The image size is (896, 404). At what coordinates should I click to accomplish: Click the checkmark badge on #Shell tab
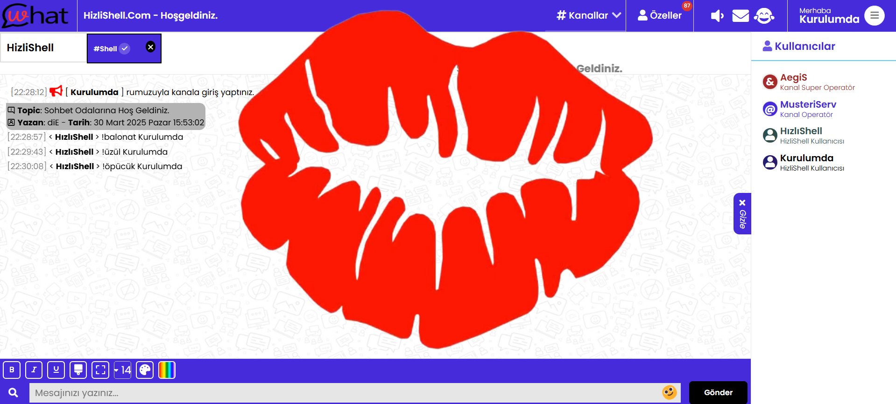(125, 48)
